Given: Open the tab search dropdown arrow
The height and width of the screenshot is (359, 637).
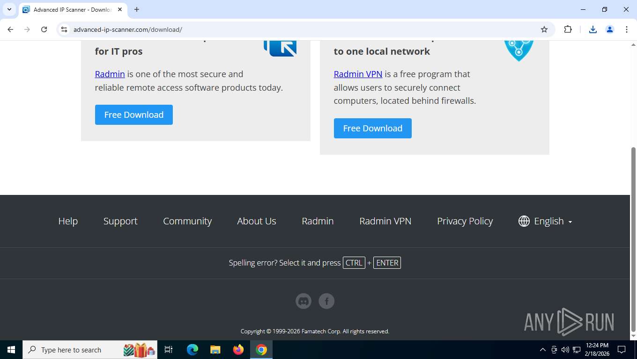Looking at the screenshot, I should pyautogui.click(x=9, y=9).
